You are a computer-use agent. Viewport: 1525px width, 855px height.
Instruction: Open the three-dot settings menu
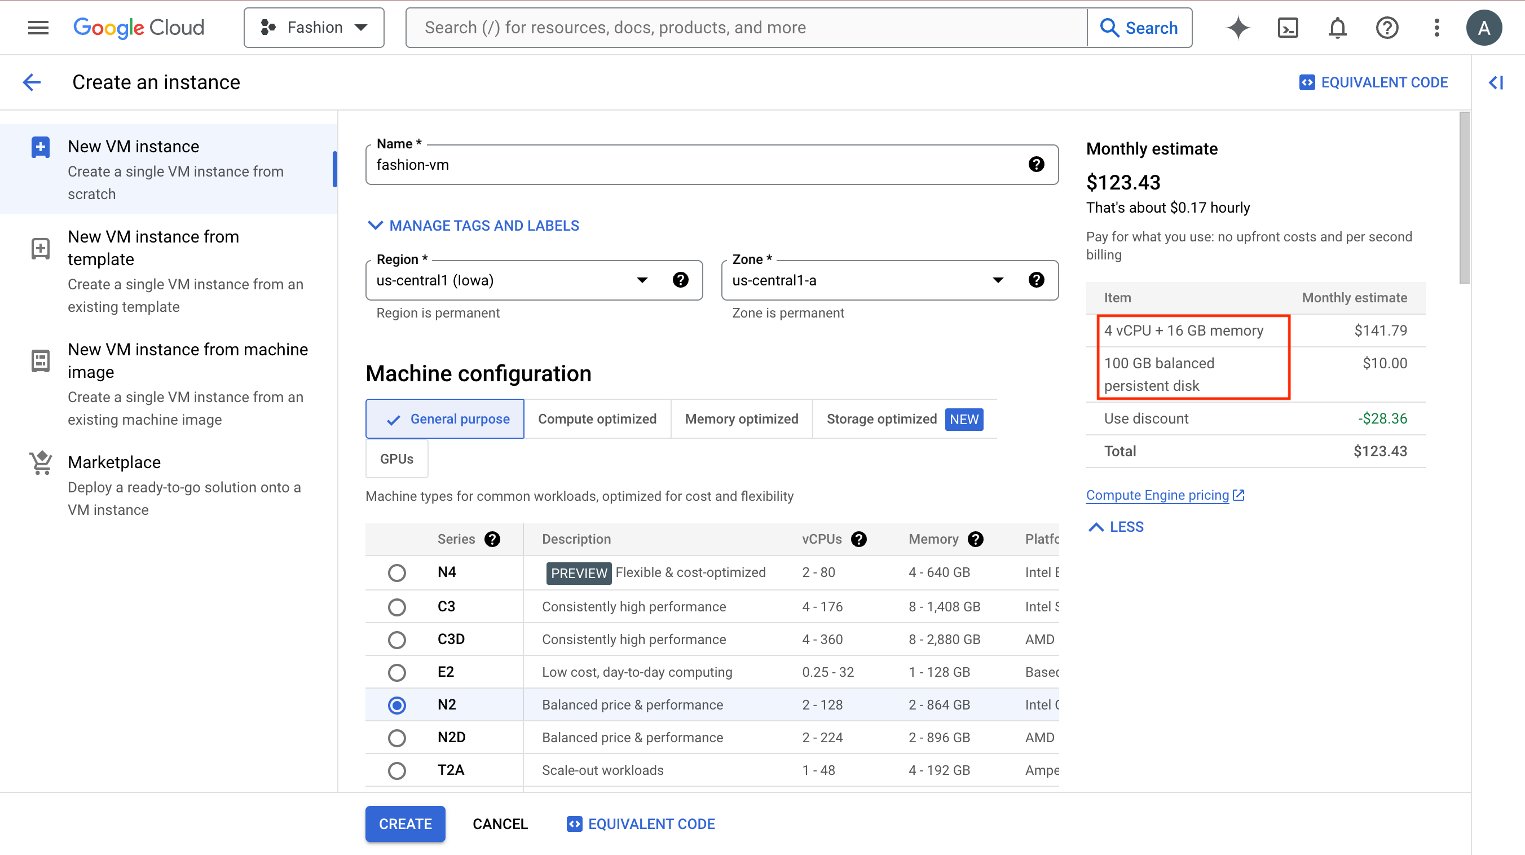(x=1436, y=27)
